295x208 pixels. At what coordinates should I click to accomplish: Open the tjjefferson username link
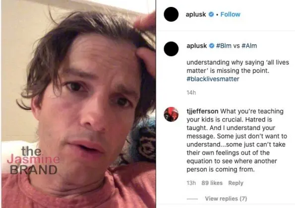(x=202, y=111)
